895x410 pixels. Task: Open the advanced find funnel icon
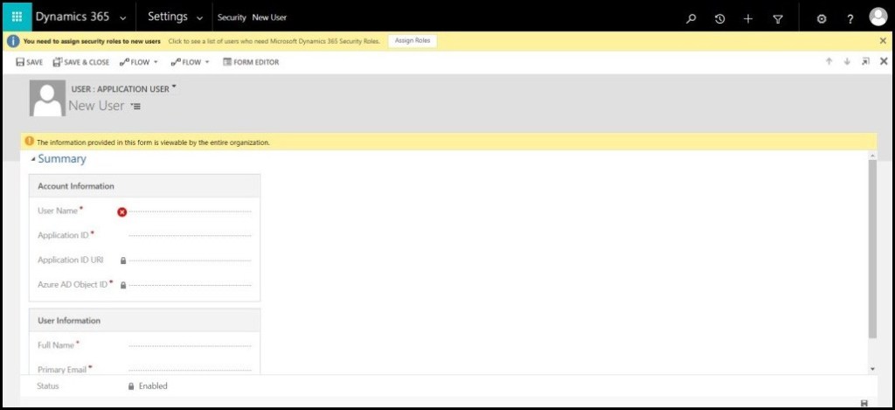(x=778, y=18)
